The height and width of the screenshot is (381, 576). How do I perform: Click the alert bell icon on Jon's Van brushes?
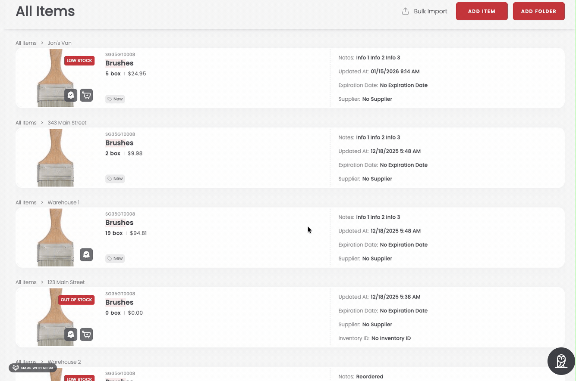coord(71,95)
